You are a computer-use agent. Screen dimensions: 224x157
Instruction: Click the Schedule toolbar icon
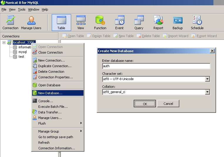pyautogui.click(x=197, y=22)
